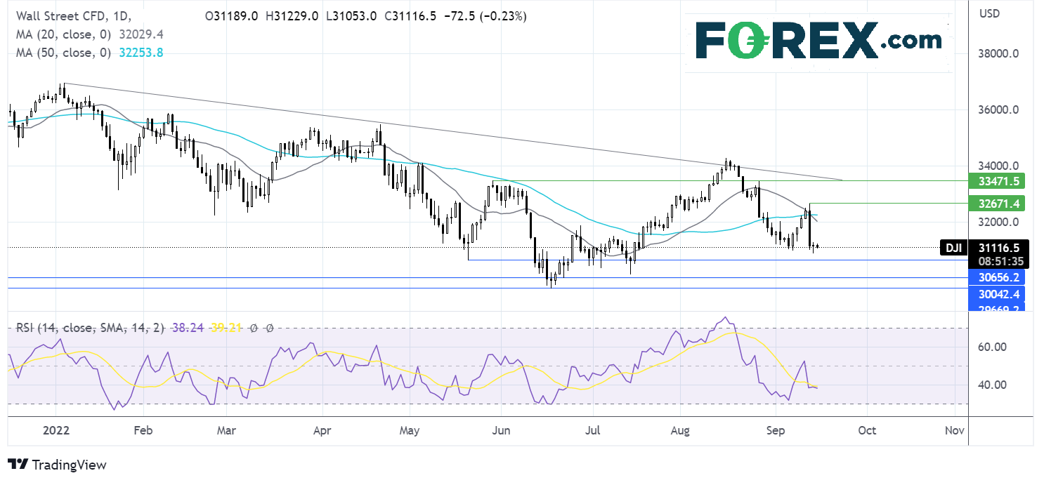The image size is (1044, 478).
Task: Click the 38000.0 price axis label
Action: [x=998, y=54]
